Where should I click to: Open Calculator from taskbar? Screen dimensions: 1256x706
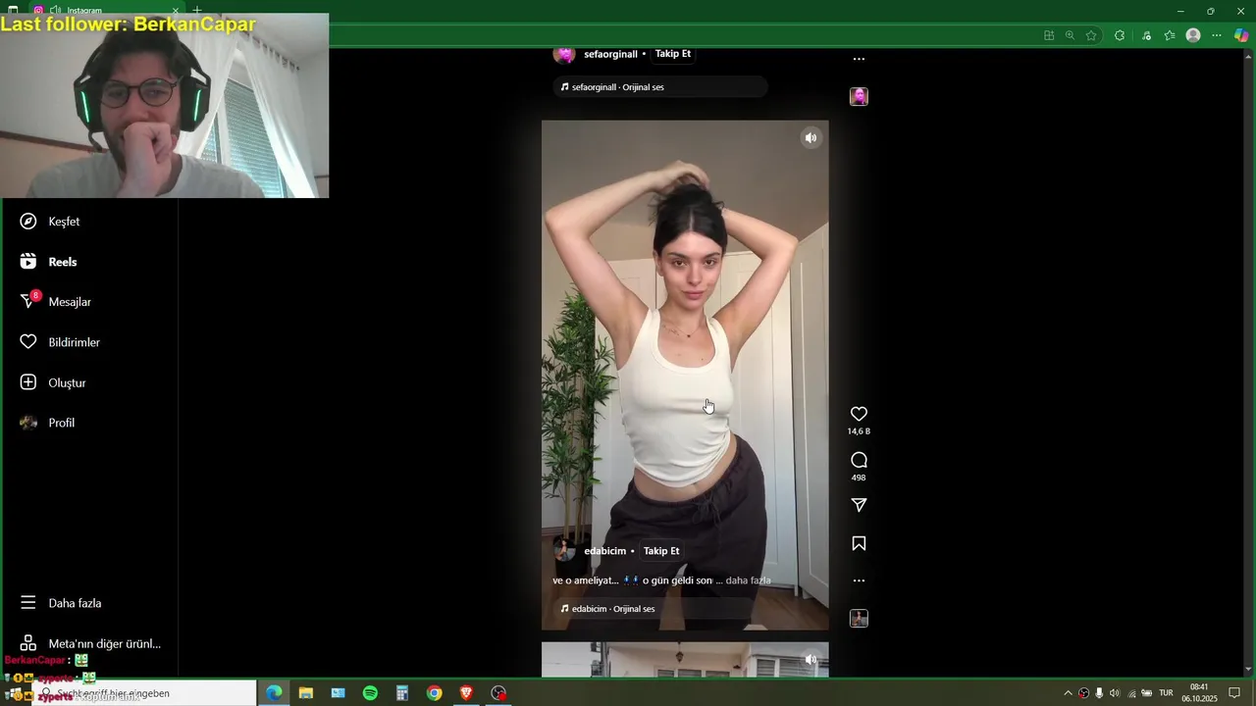click(402, 693)
